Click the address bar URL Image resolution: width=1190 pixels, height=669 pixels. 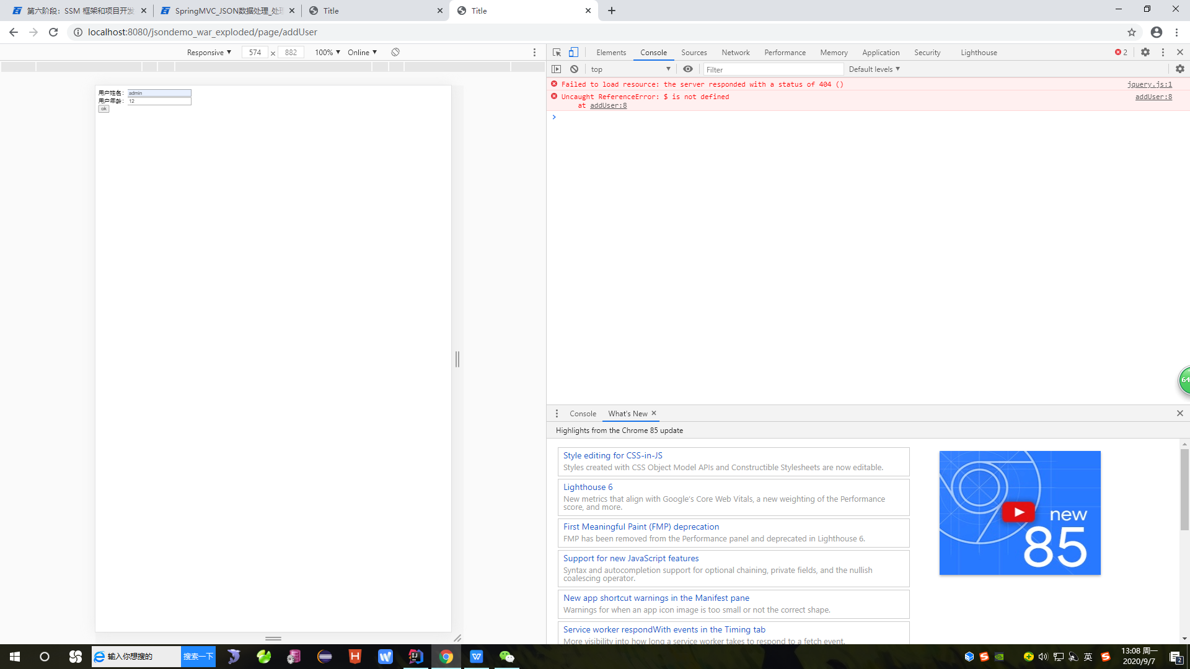point(202,32)
